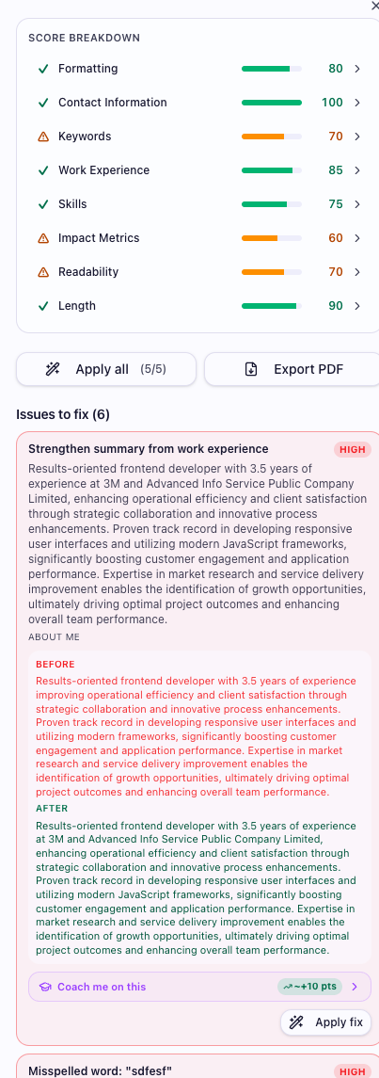Click the Apply fix button
This screenshot has height=1078, width=379.
326,1022
